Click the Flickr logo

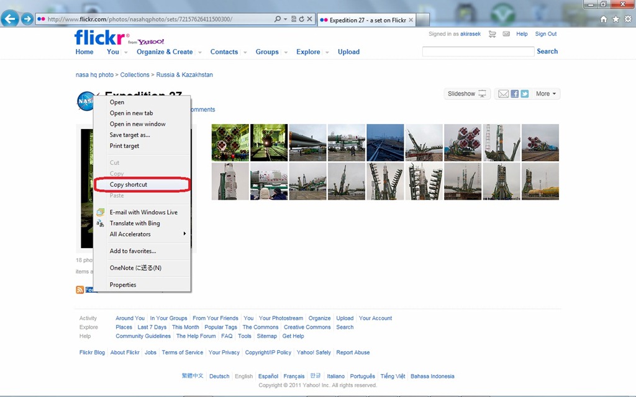pos(101,38)
